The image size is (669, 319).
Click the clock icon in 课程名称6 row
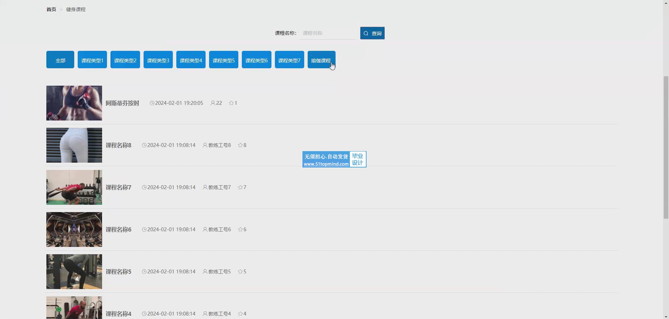pyautogui.click(x=144, y=229)
